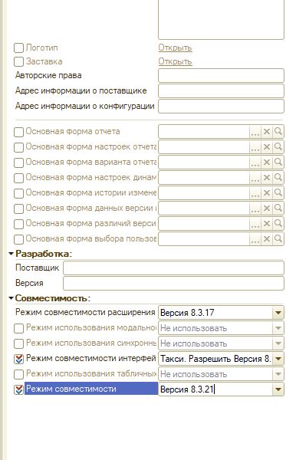Click the Поставщик input field
Image resolution: width=286 pixels, height=460 pixels.
[x=173, y=268]
